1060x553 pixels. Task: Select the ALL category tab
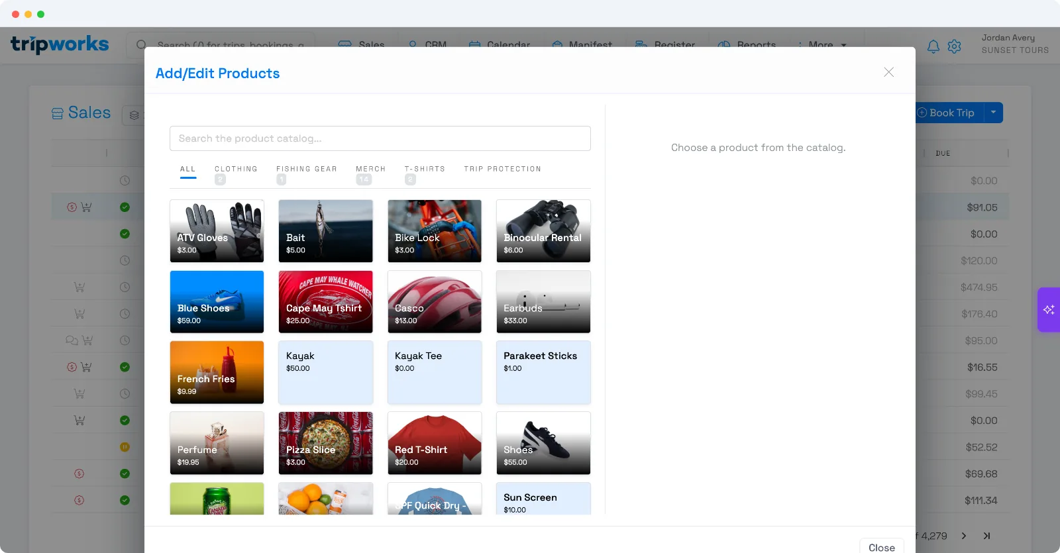pos(188,171)
